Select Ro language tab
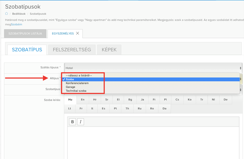 pyautogui.click(x=152, y=109)
